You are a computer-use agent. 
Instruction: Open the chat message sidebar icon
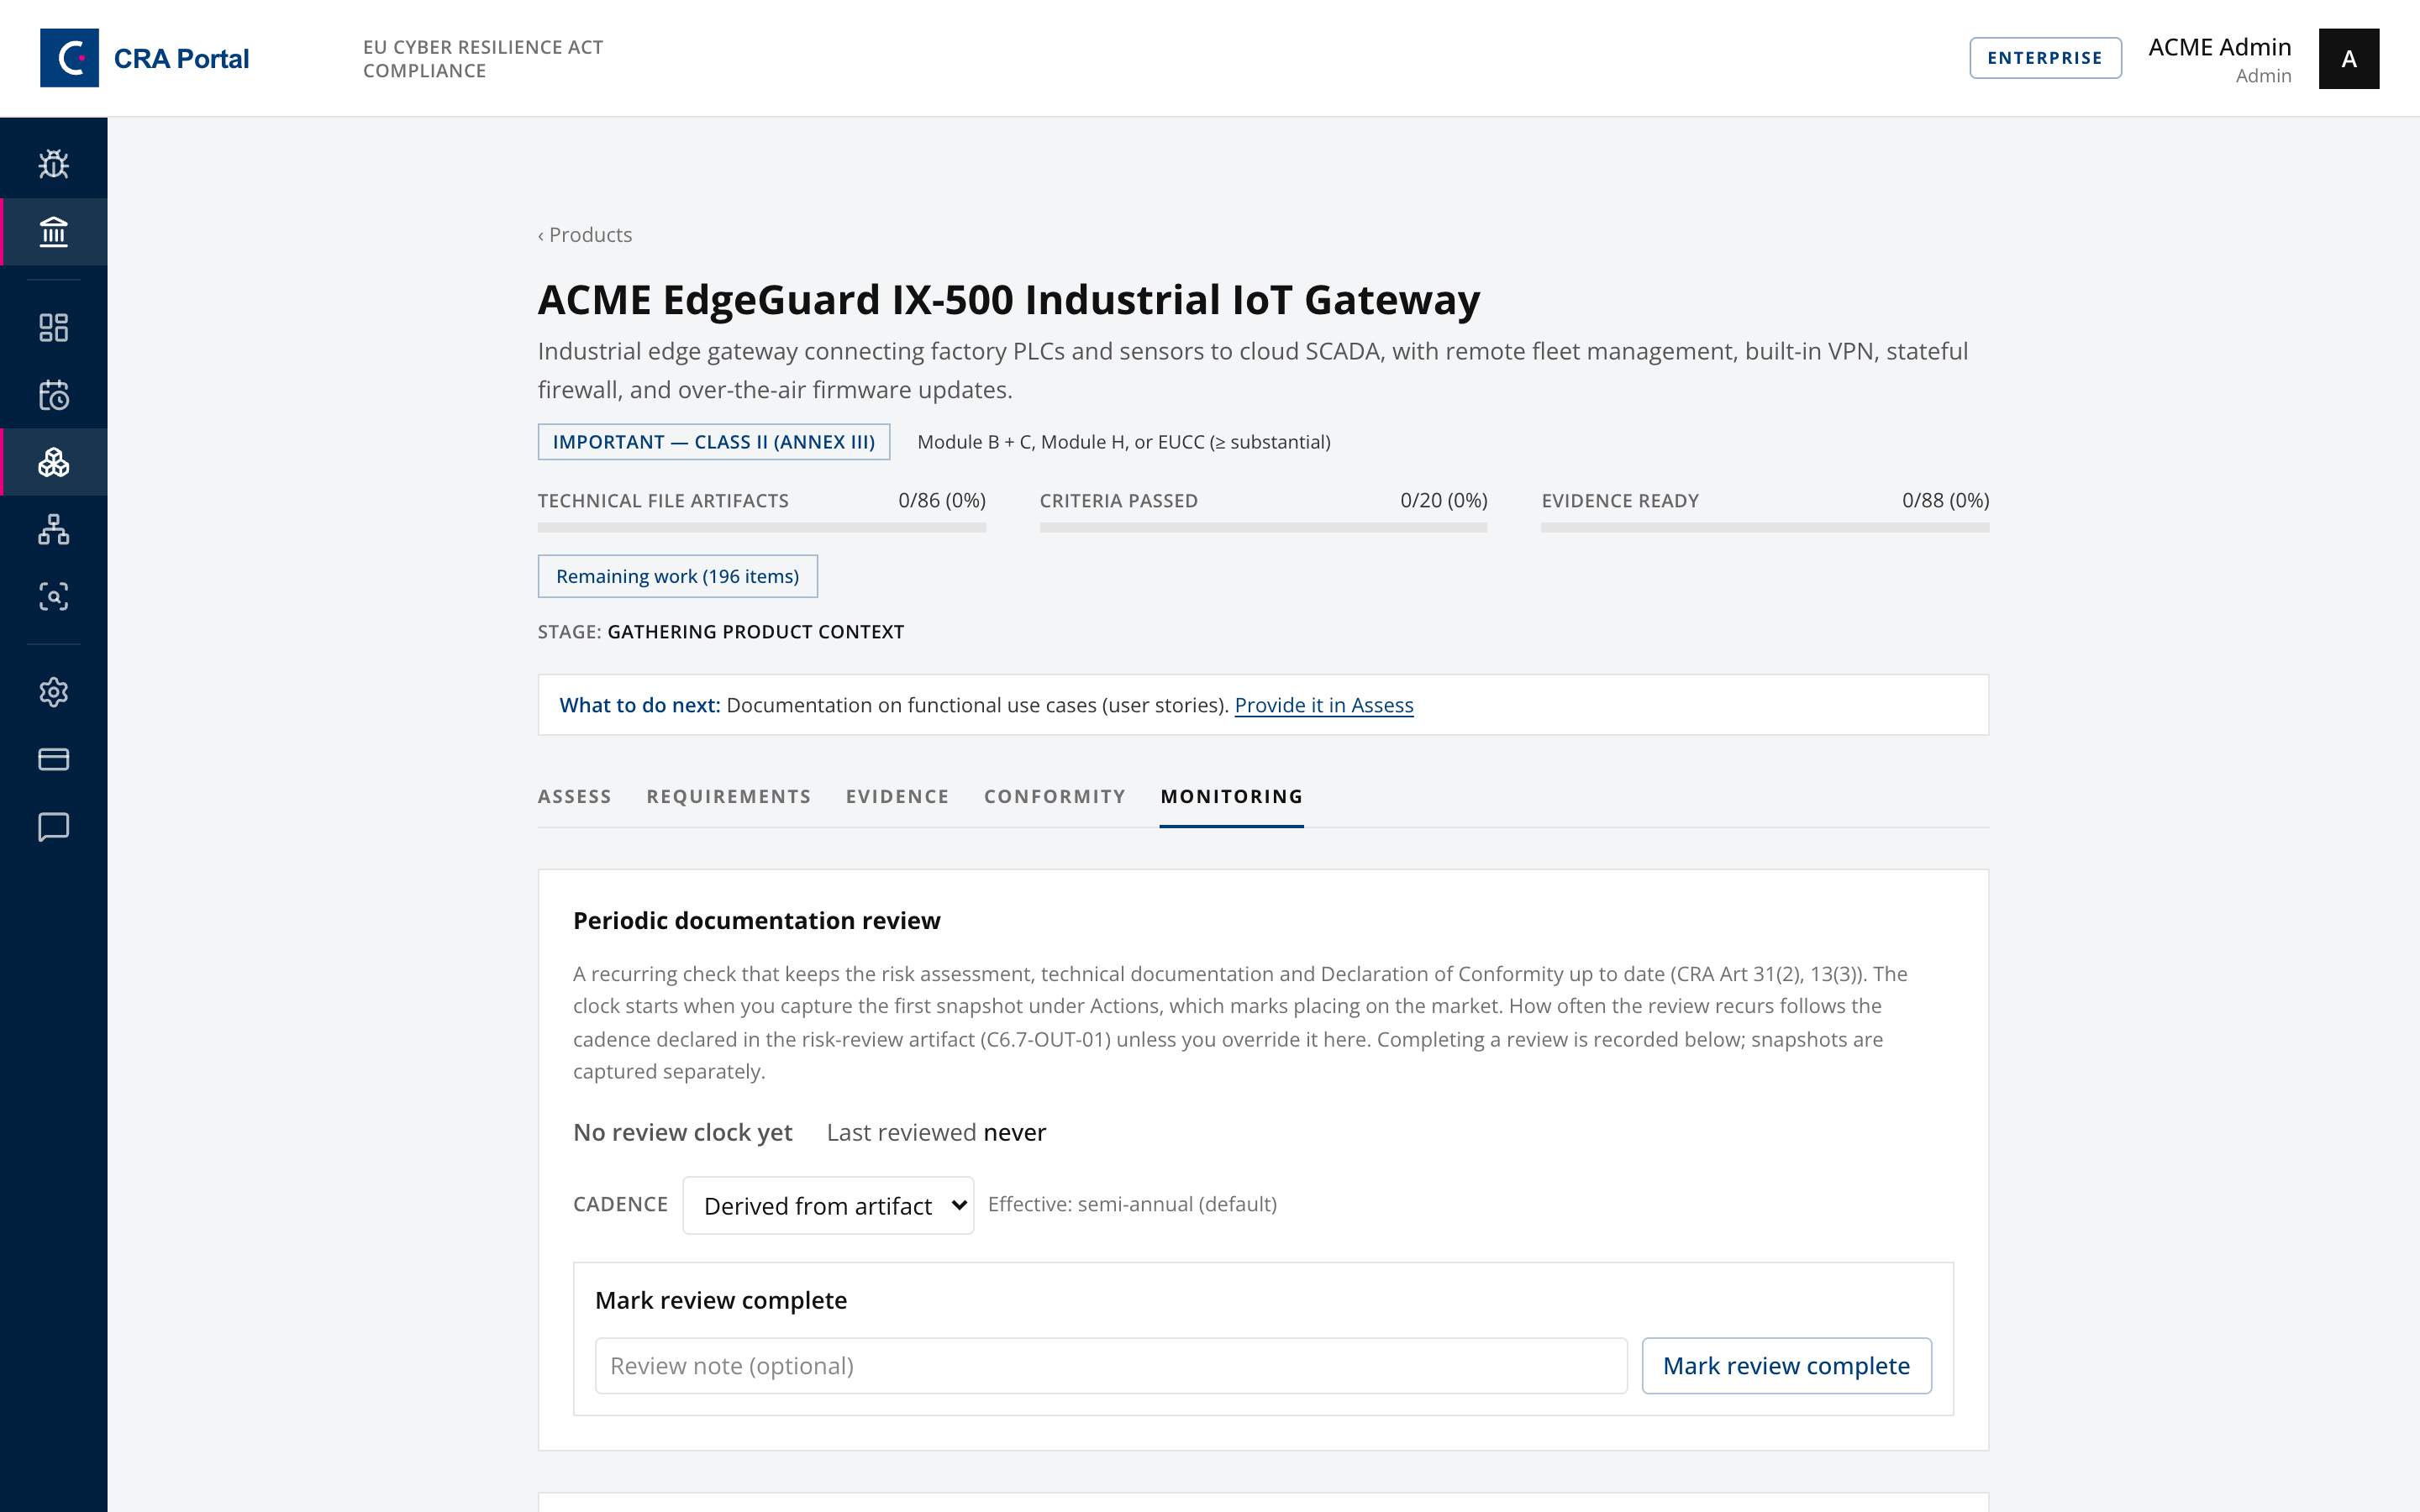tap(54, 827)
